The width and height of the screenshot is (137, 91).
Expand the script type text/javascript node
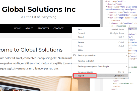[108, 12]
